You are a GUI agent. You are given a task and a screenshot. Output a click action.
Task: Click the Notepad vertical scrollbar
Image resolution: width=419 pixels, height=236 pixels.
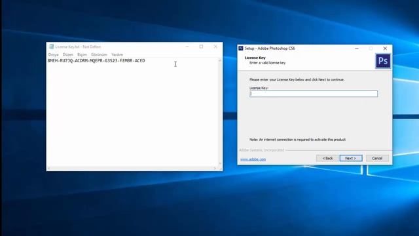220,112
